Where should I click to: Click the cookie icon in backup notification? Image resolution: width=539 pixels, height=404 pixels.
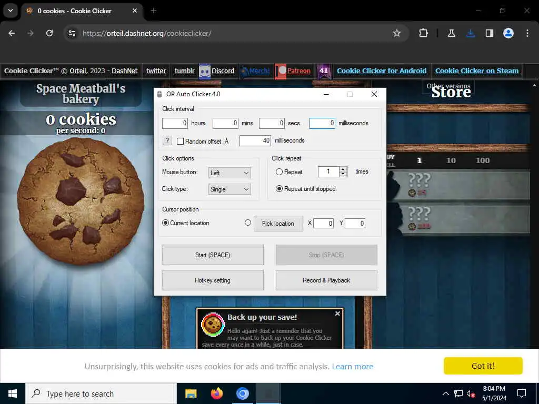213,324
